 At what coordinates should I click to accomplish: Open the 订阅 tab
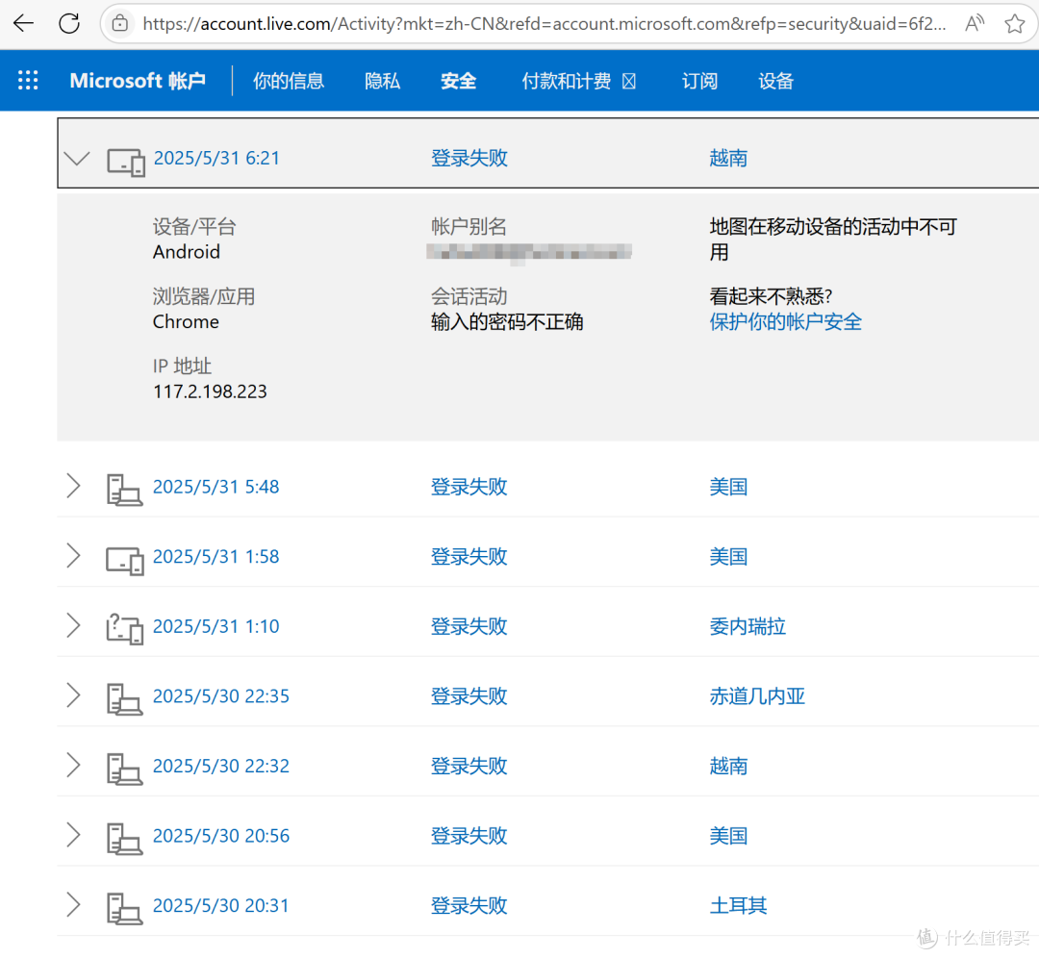pos(699,81)
